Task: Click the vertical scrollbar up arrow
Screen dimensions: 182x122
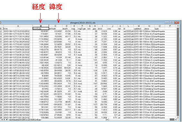Action: click(x=178, y=26)
